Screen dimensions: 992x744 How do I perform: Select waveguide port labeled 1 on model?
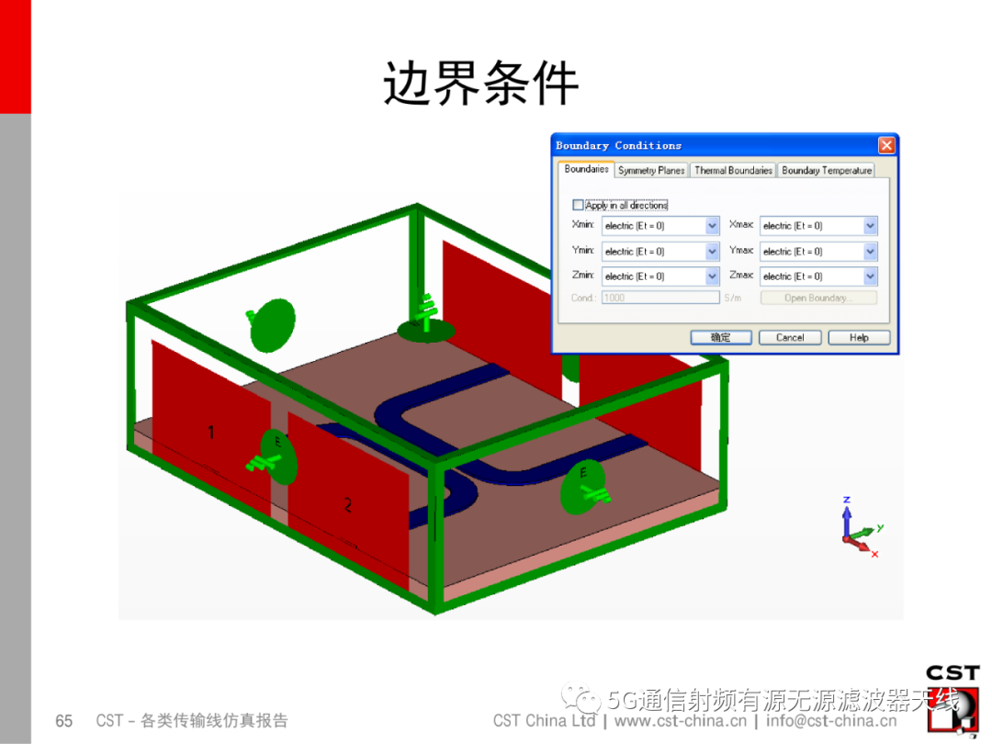[x=212, y=433]
